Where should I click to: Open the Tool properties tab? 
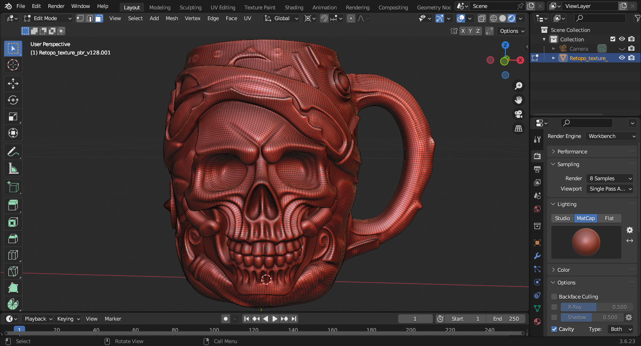pyautogui.click(x=537, y=139)
